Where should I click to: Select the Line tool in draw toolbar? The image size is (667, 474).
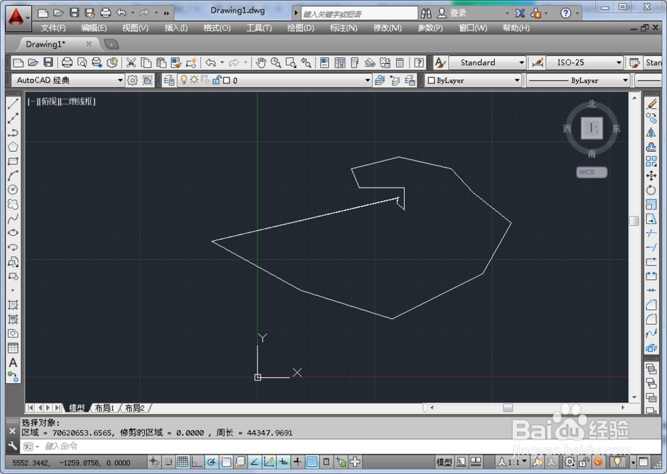pos(13,103)
